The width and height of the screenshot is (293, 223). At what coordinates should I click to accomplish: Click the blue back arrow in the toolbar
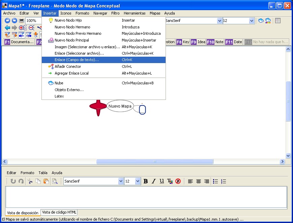7,28
